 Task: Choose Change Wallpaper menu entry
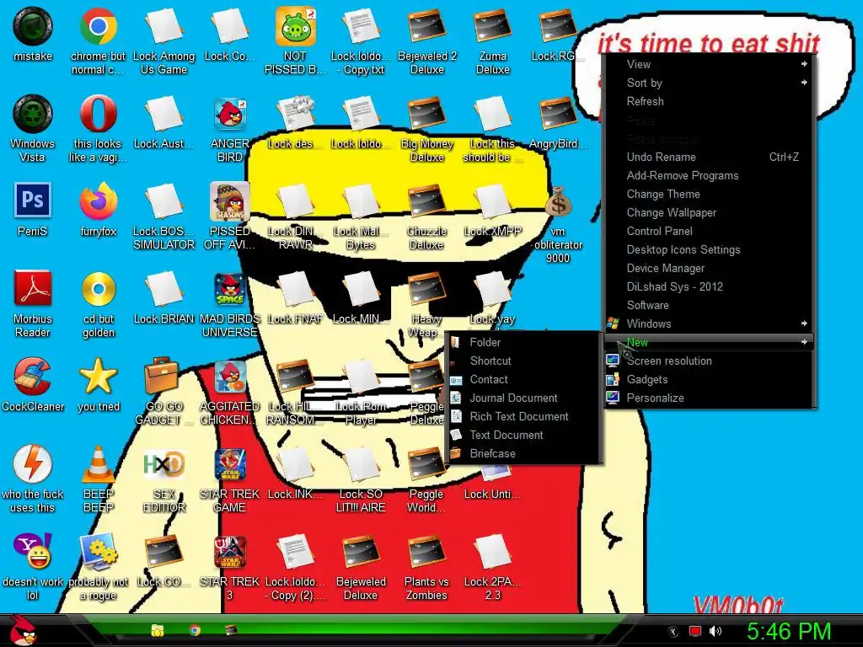click(x=709, y=212)
